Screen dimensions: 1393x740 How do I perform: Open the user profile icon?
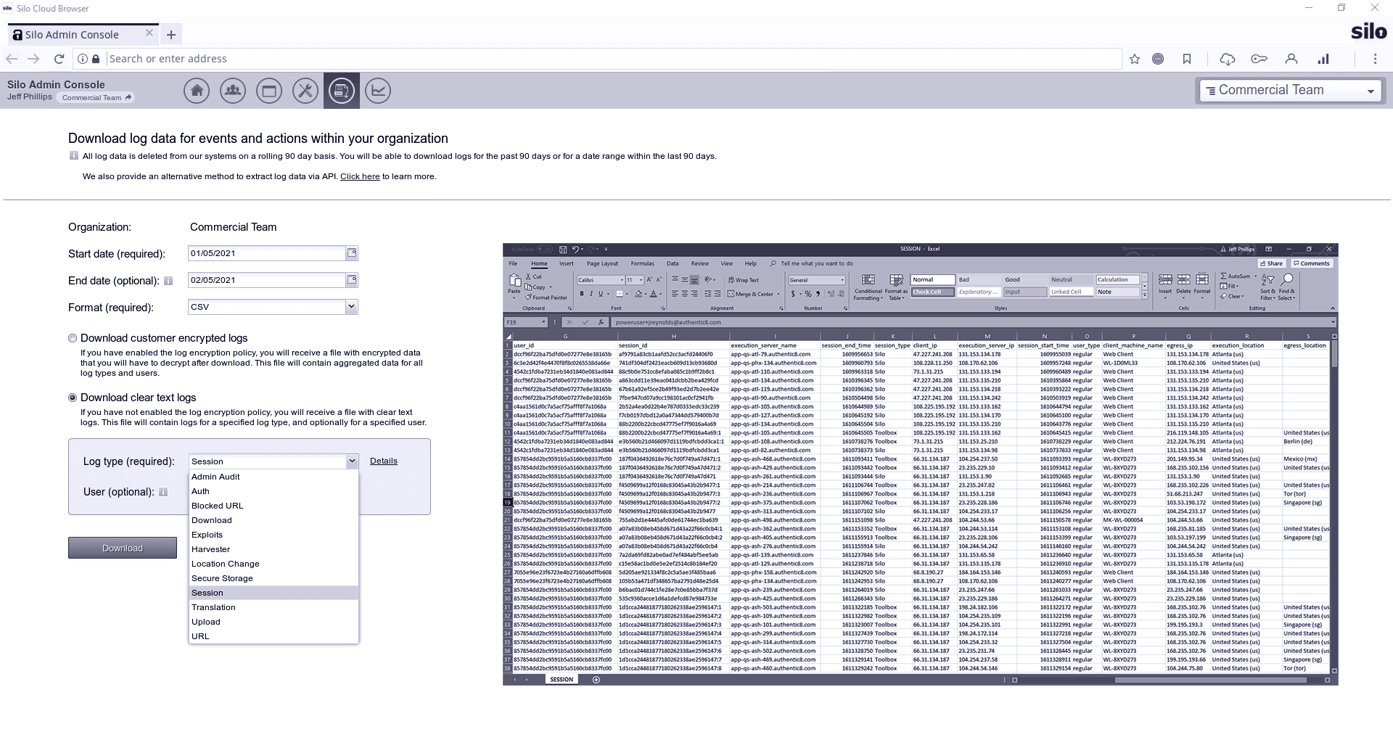1291,59
